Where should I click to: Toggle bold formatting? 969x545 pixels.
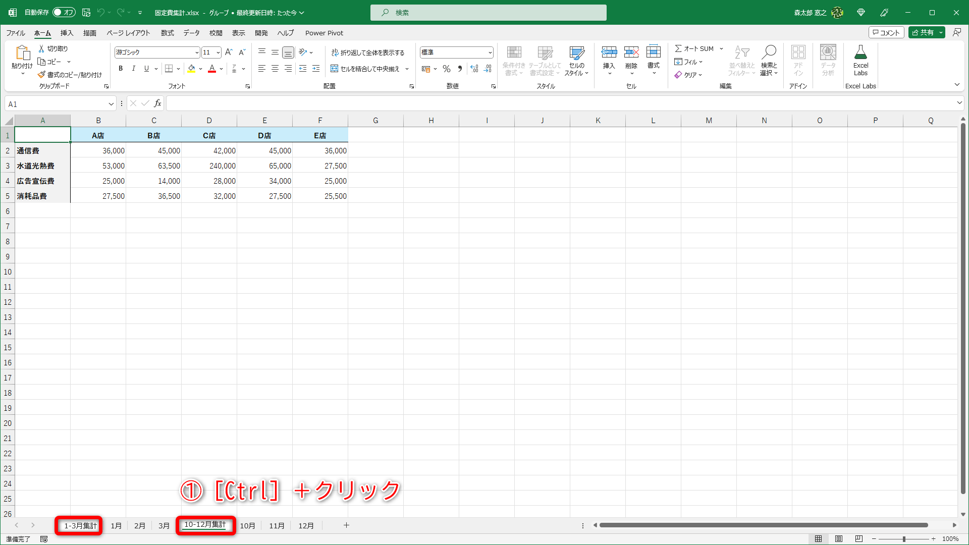point(121,68)
